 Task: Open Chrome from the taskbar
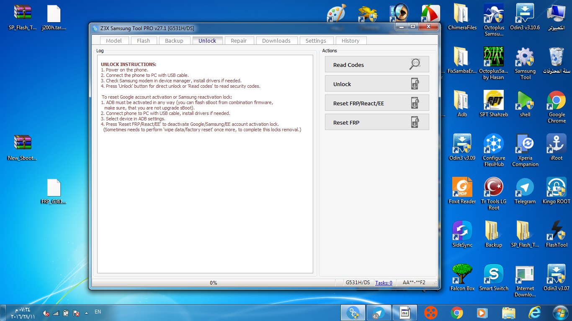(x=457, y=313)
